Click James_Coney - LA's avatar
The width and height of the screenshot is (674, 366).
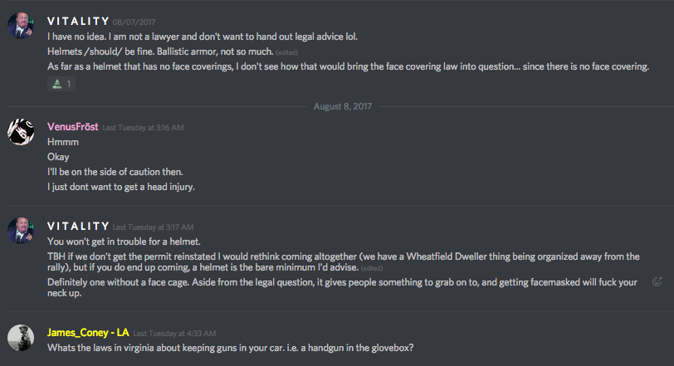[21, 338]
